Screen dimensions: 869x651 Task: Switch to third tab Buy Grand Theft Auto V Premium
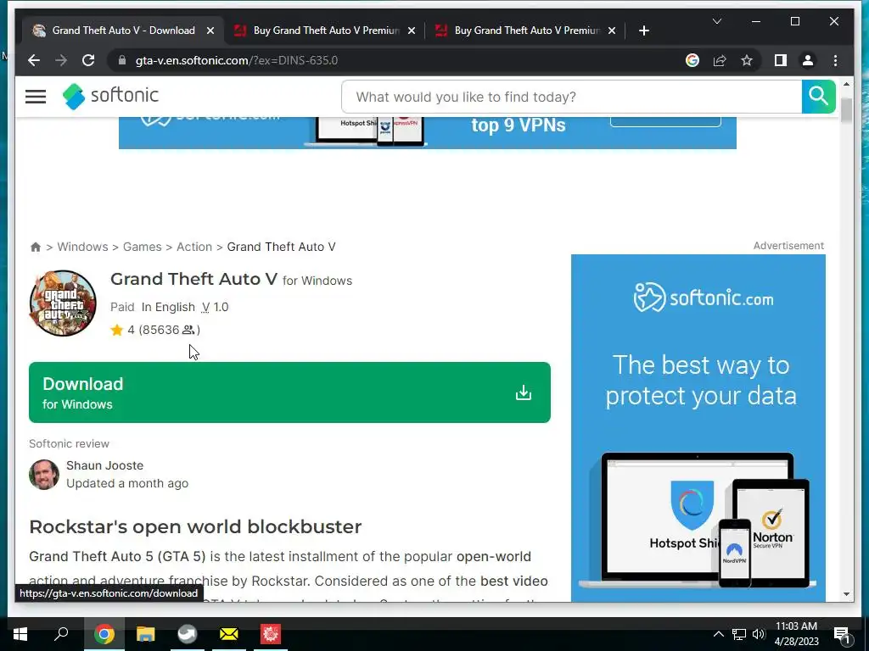pyautogui.click(x=526, y=31)
